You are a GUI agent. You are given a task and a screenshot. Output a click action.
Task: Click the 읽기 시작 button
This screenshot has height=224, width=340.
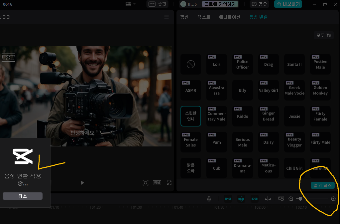click(x=322, y=185)
